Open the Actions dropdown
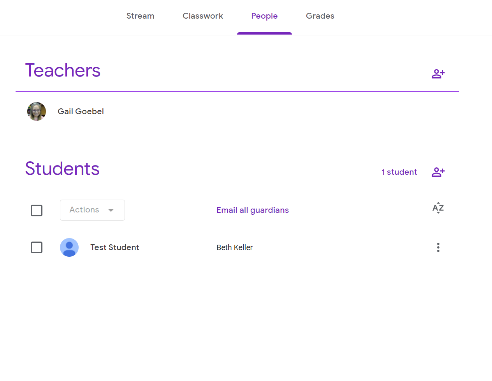The height and width of the screenshot is (381, 492). pyautogui.click(x=92, y=210)
